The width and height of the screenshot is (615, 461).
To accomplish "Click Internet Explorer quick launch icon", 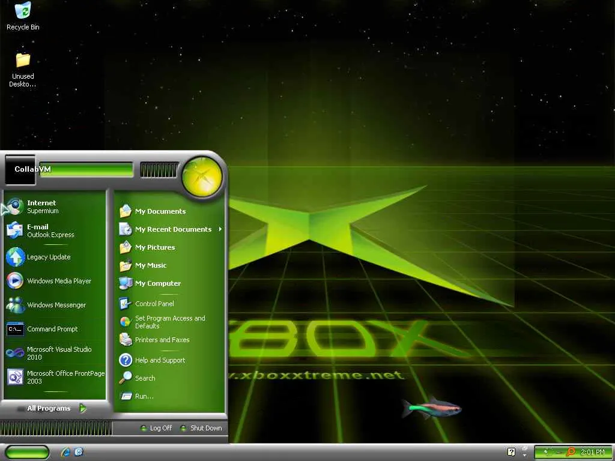I will click(x=65, y=452).
